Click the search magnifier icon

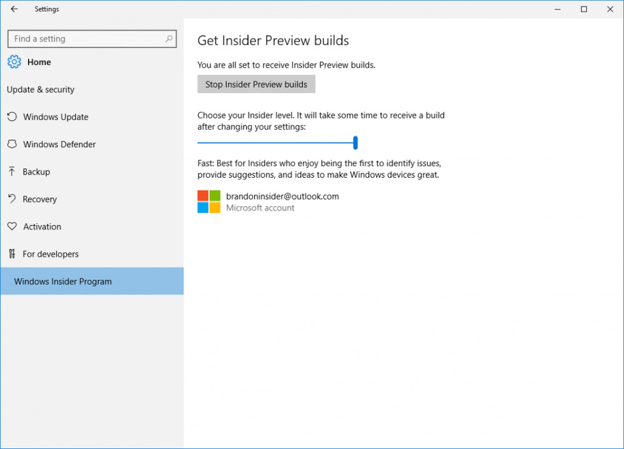[169, 38]
